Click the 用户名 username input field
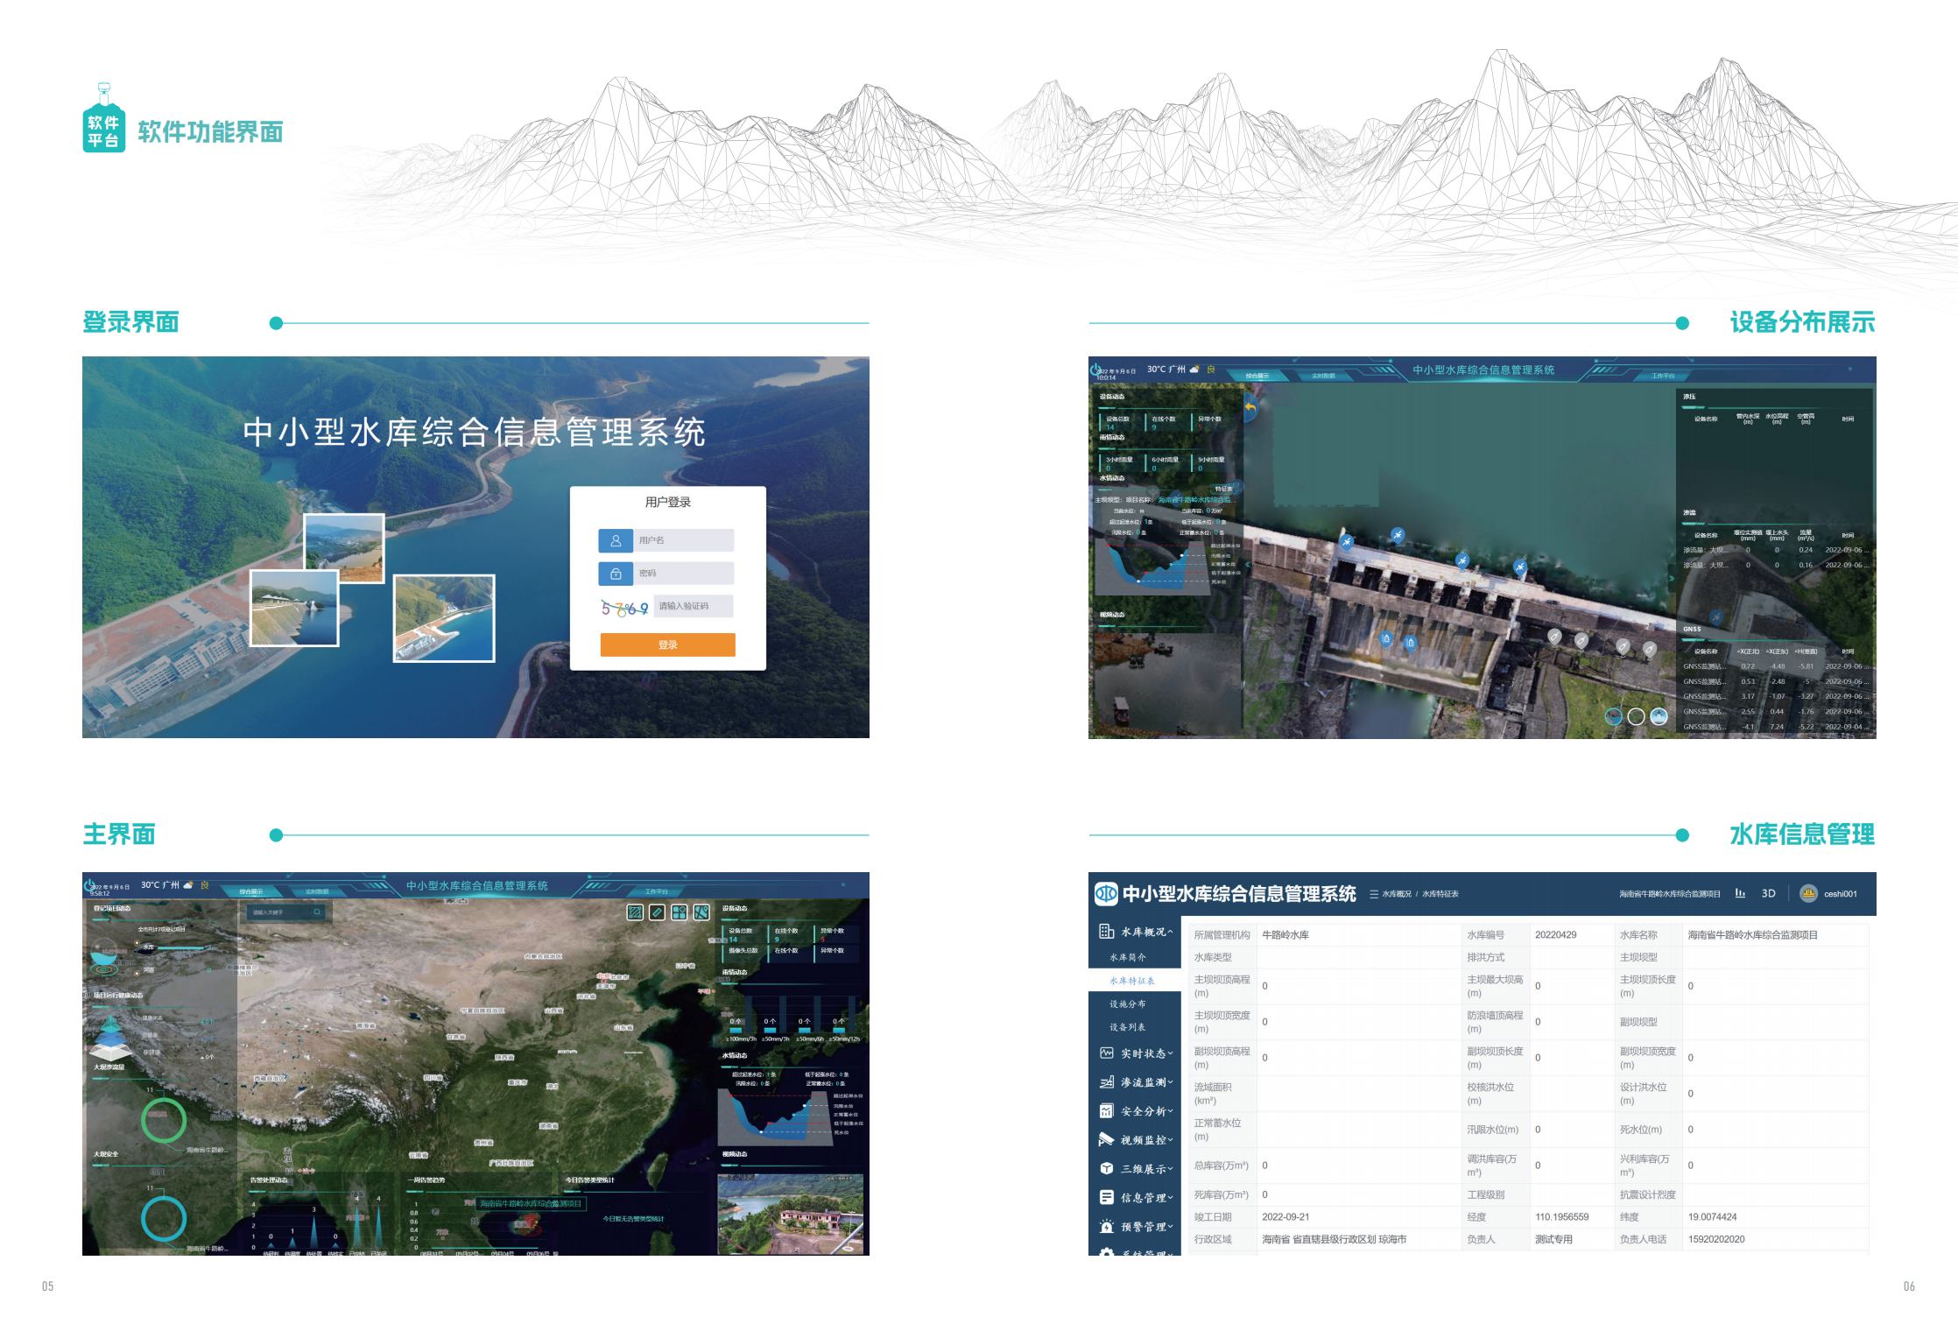Screen dimensions: 1958x1338 tap(684, 540)
